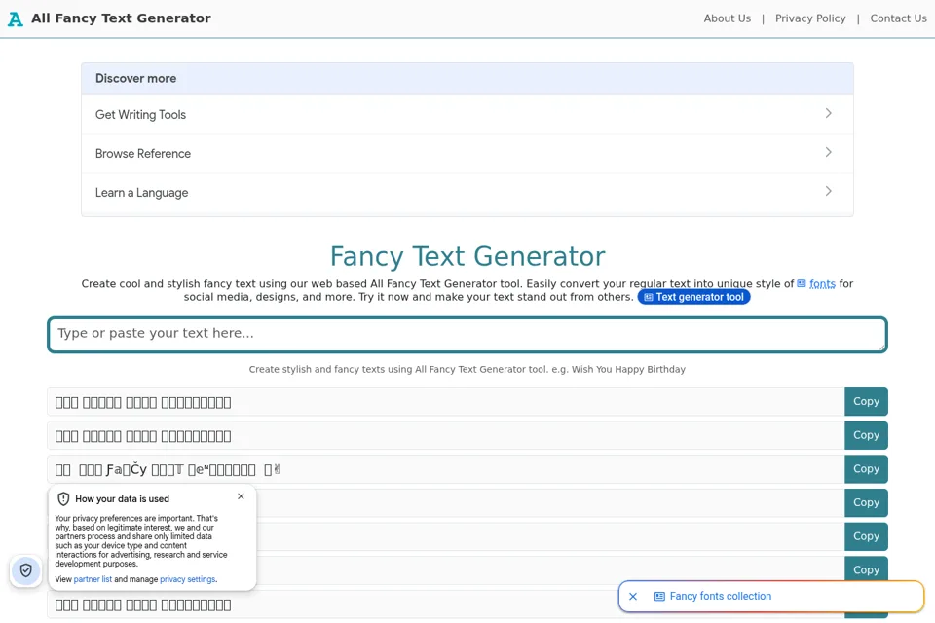Follow the 'fonts' link in the description
This screenshot has width=935, height=623.
(x=822, y=284)
